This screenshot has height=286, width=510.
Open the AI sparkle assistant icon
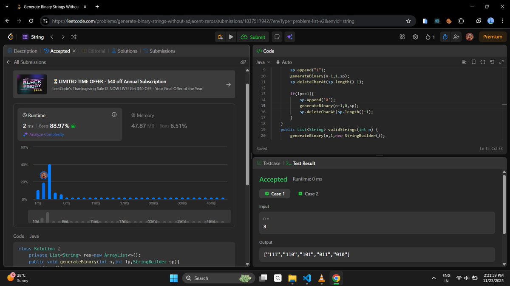click(x=289, y=37)
